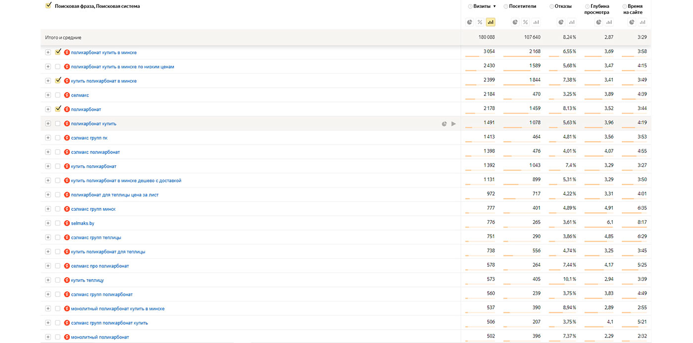The height and width of the screenshot is (343, 693).
Task: Select the Глубина просмотра radio button
Action: (587, 6)
